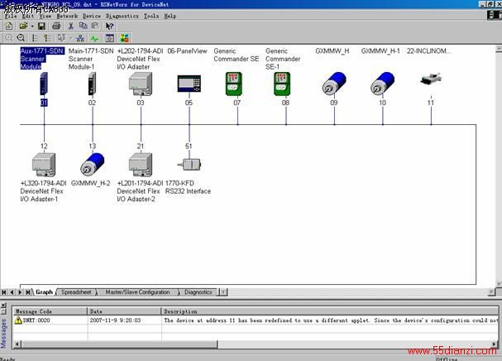Viewport: 502px width, 361px height.
Task: Switch to the Diagnostics tab
Action: tap(198, 292)
